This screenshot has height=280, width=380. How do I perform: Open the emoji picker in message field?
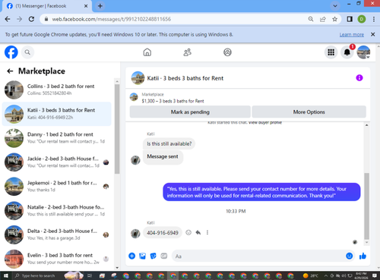point(350,256)
